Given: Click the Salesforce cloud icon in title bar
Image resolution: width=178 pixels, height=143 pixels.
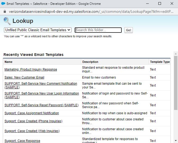Looking at the screenshot, I should click(3, 3).
